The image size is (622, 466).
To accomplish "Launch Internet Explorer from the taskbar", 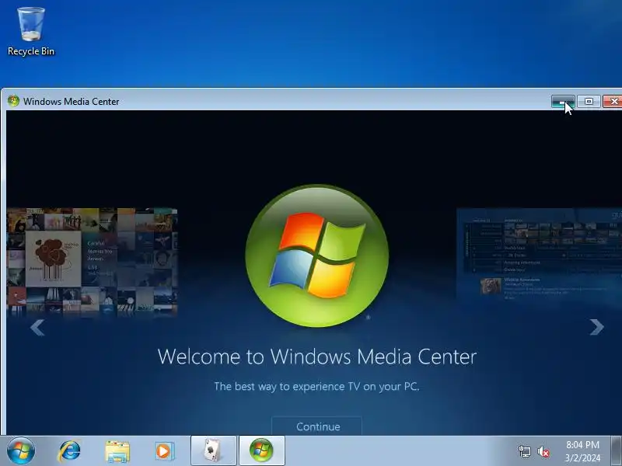I will pos(69,451).
